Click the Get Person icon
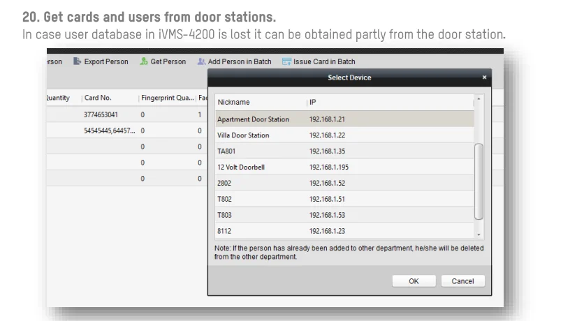 (x=143, y=61)
